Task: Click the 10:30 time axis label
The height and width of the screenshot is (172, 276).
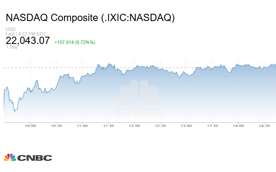Action: click(x=56, y=126)
